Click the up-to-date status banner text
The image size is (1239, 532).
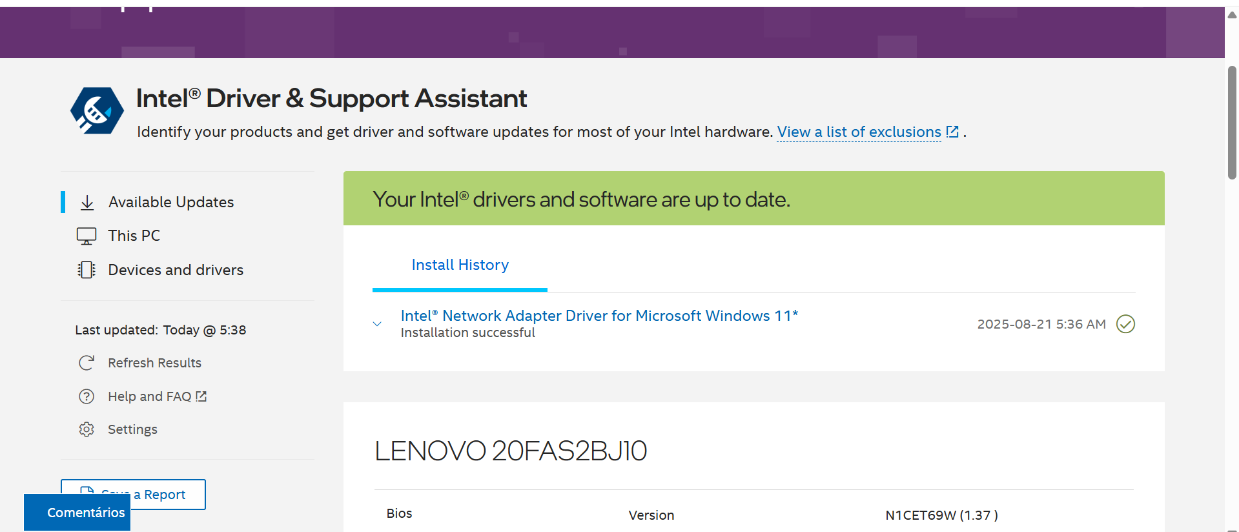point(581,200)
